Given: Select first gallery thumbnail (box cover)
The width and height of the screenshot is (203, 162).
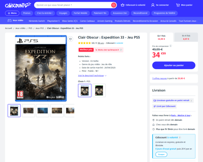Looking at the screenshot, I should [x=14, y=110].
